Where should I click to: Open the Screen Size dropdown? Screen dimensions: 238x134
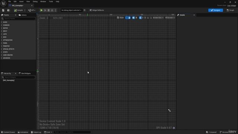point(158,17)
